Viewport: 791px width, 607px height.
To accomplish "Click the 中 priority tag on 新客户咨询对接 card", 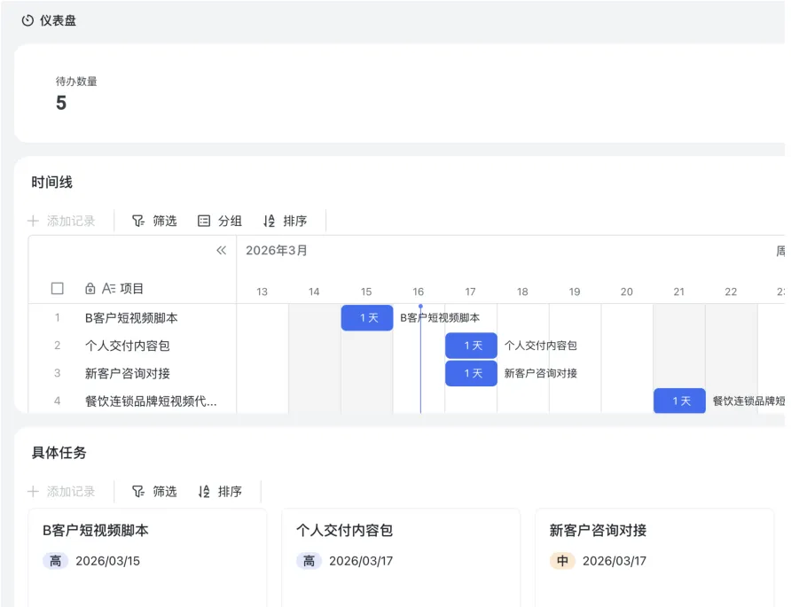I will pos(562,561).
